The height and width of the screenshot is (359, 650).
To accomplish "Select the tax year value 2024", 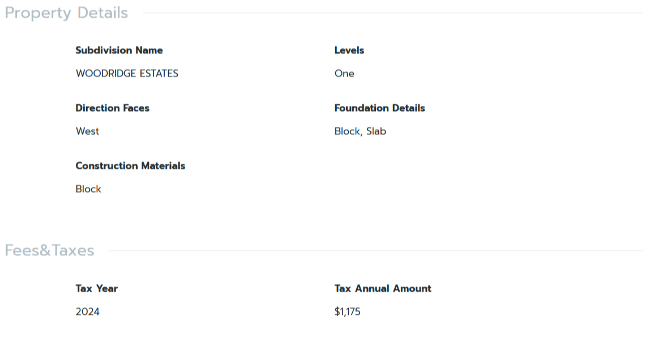I will (x=87, y=311).
